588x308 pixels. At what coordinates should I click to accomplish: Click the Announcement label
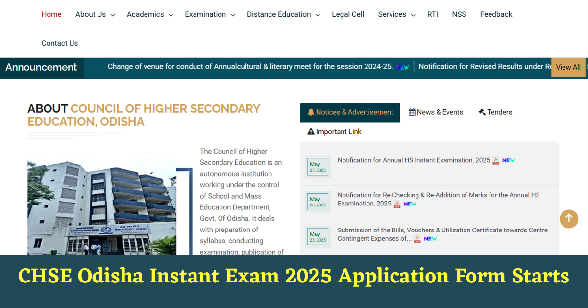click(41, 67)
